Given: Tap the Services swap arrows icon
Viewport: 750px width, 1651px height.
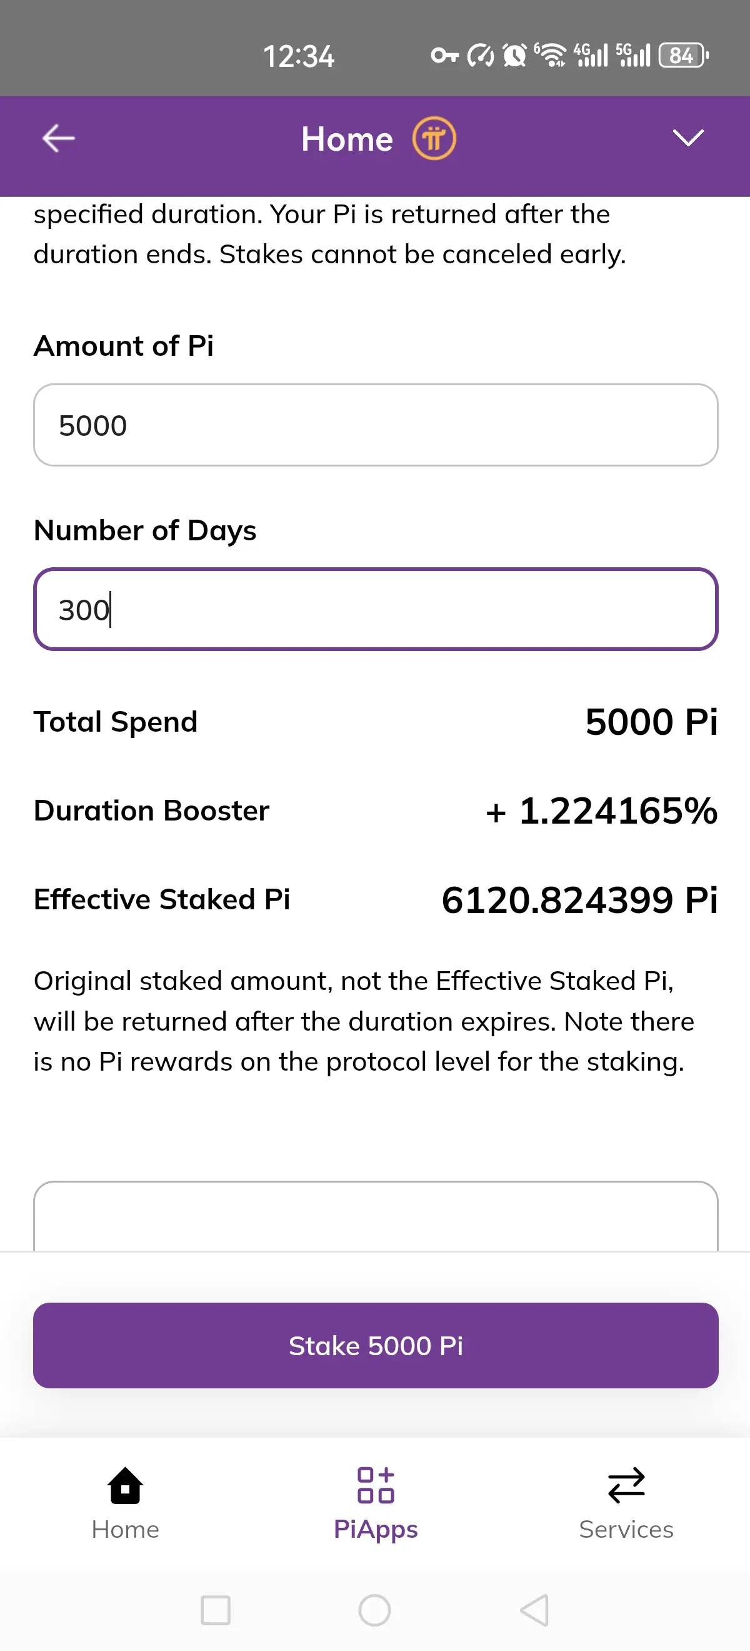Looking at the screenshot, I should point(626,1486).
